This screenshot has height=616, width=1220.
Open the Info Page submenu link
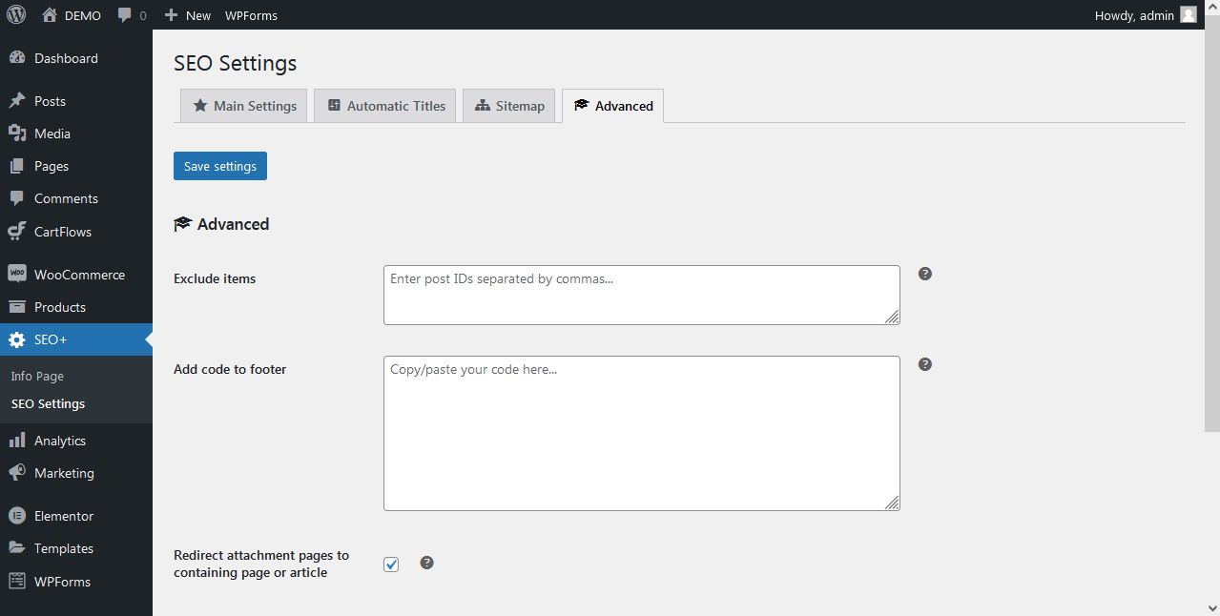[37, 376]
